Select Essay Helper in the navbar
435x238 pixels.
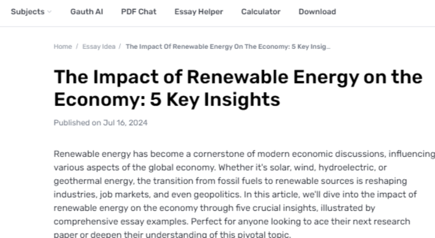(x=199, y=12)
